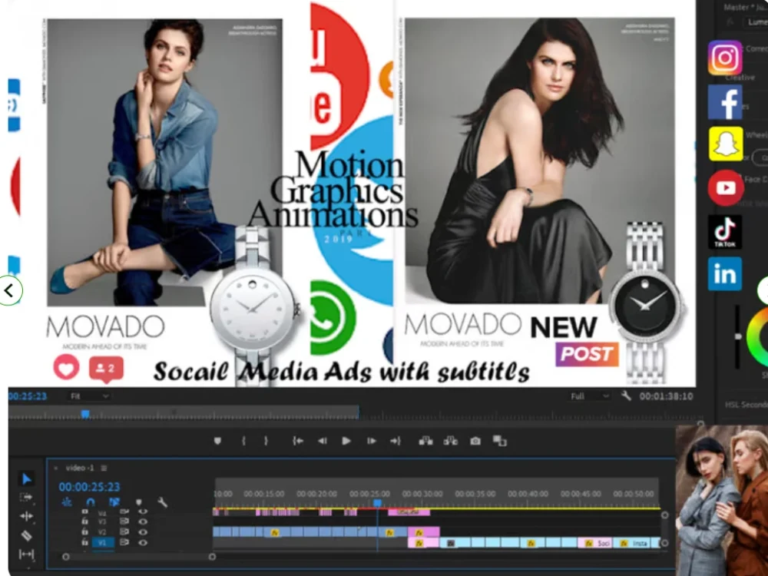
Task: Click the timeline Add Marker shield icon
Action: 138,502
